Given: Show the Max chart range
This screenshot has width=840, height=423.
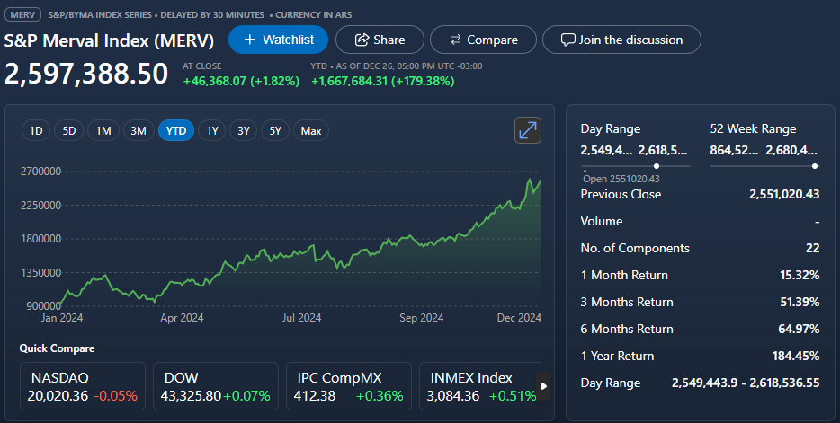Looking at the screenshot, I should pyautogui.click(x=311, y=131).
